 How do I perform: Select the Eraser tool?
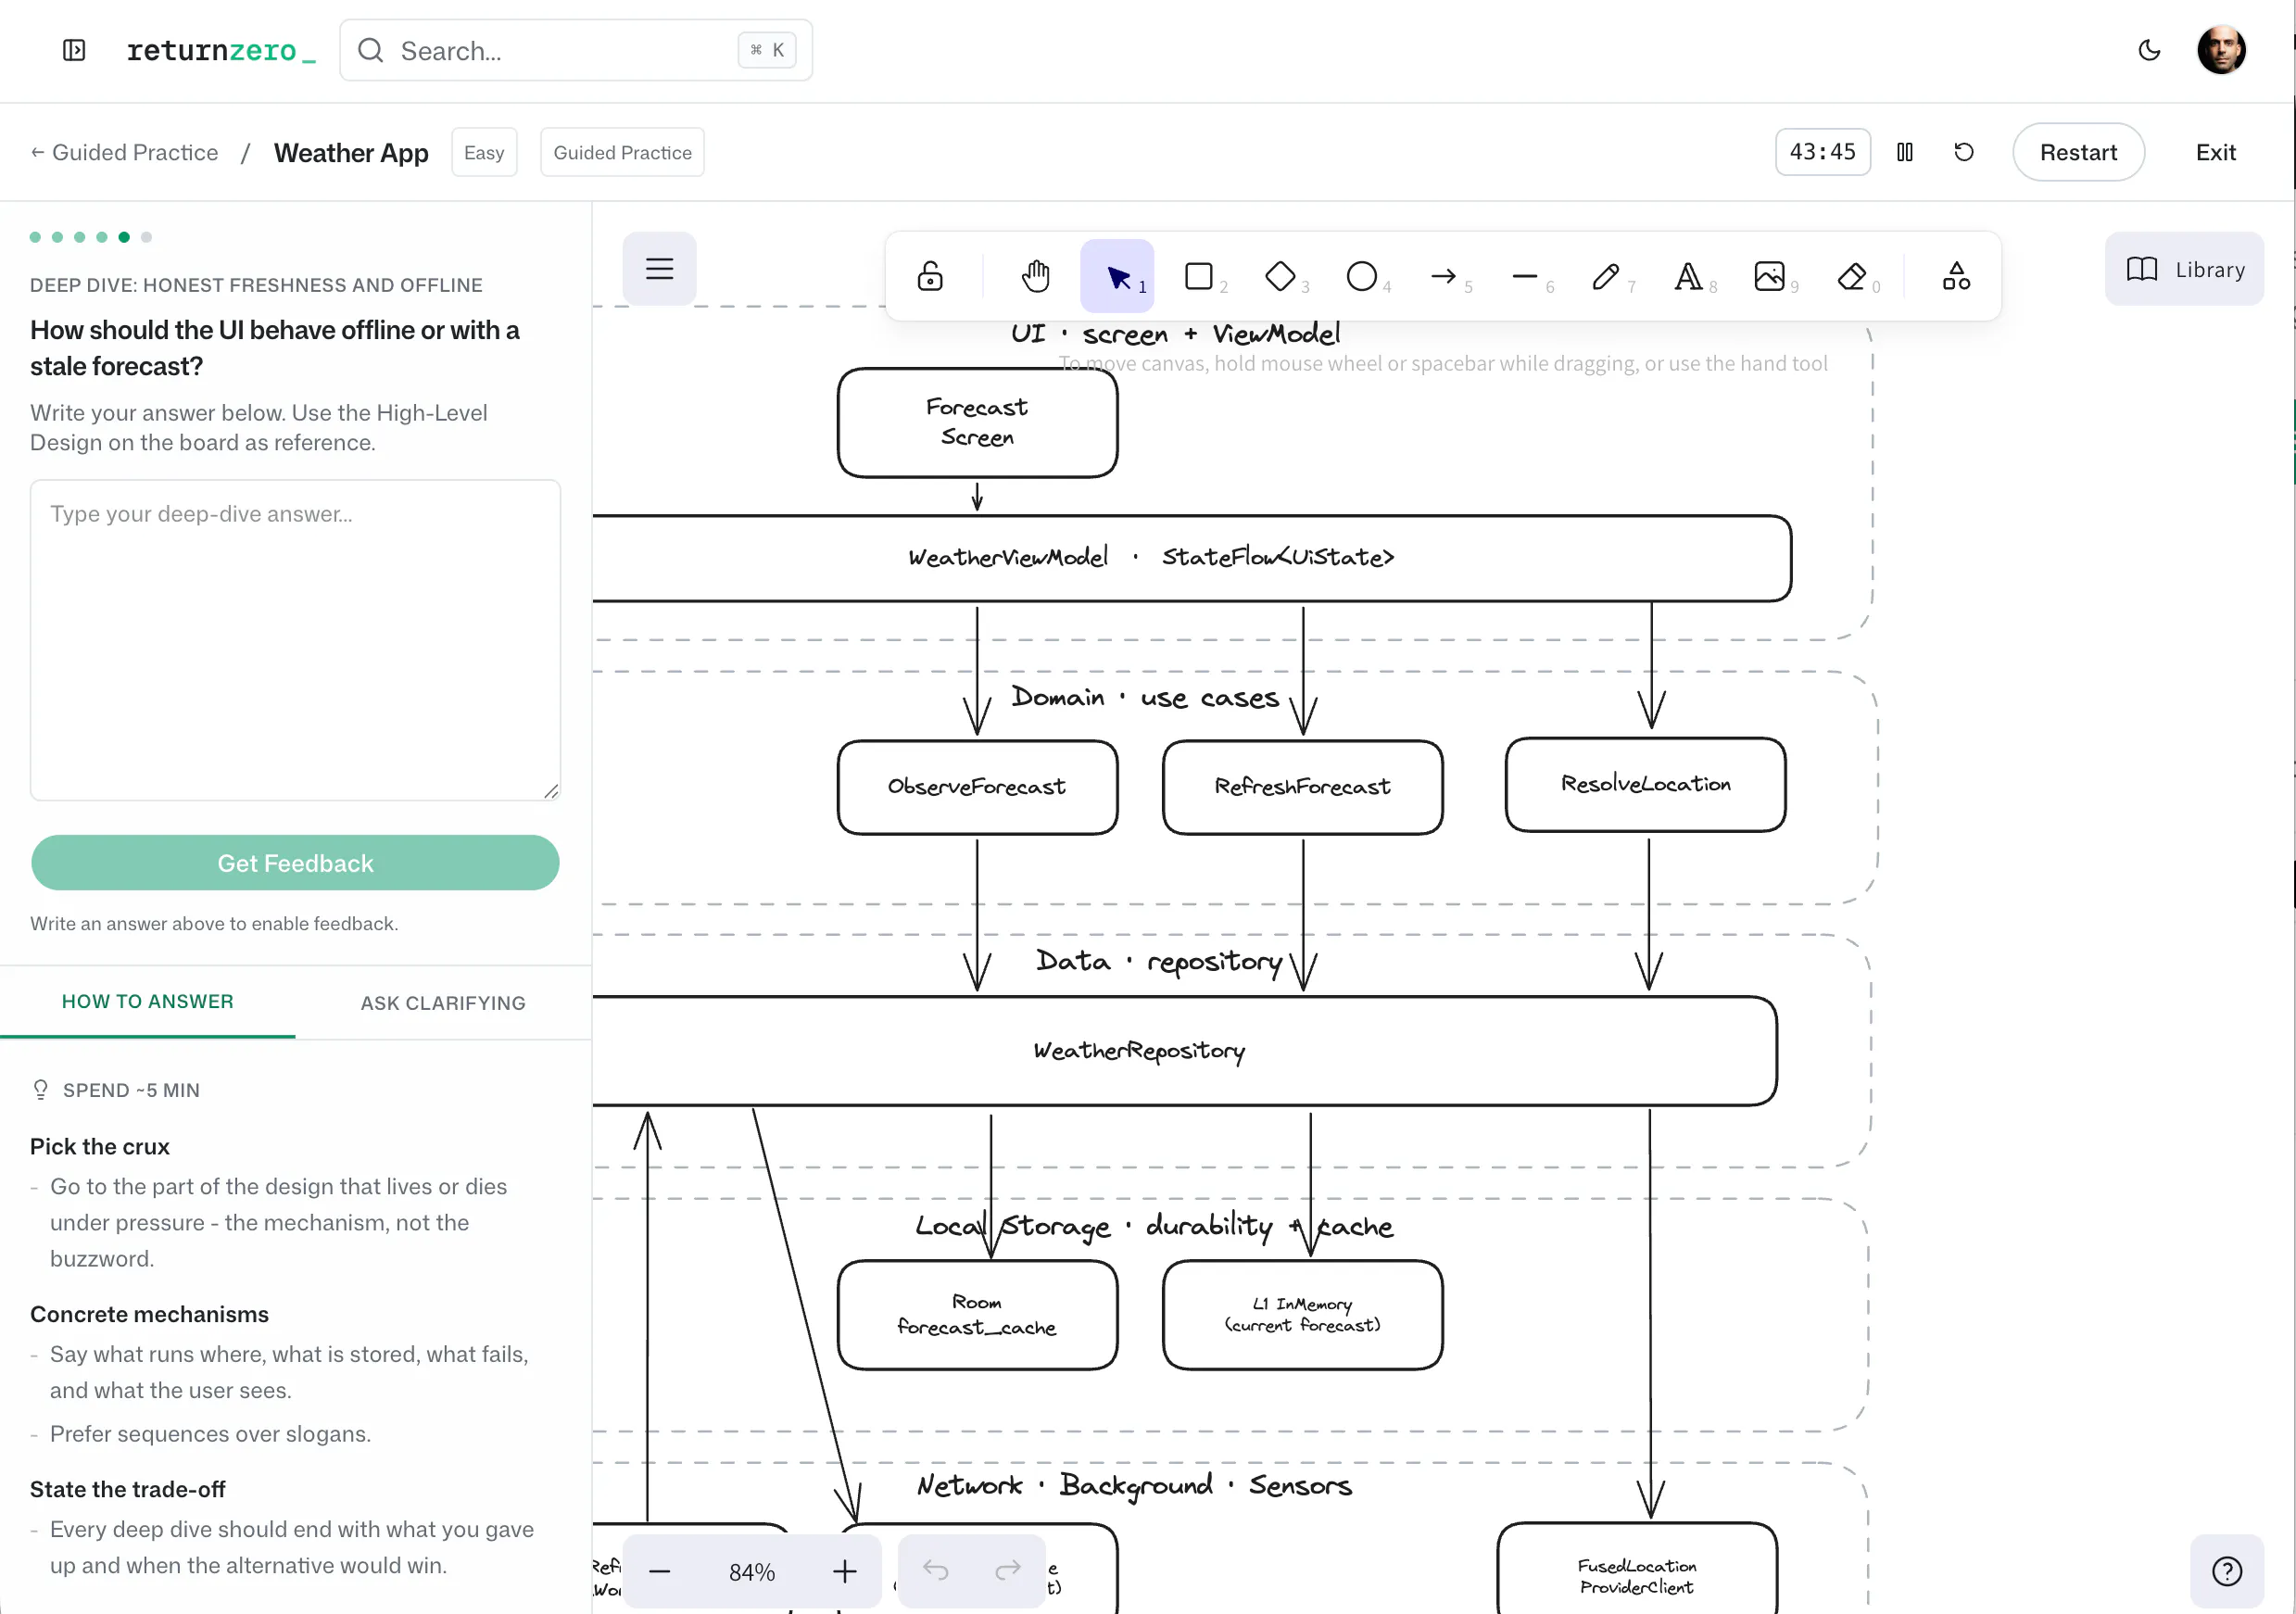pyautogui.click(x=1852, y=276)
